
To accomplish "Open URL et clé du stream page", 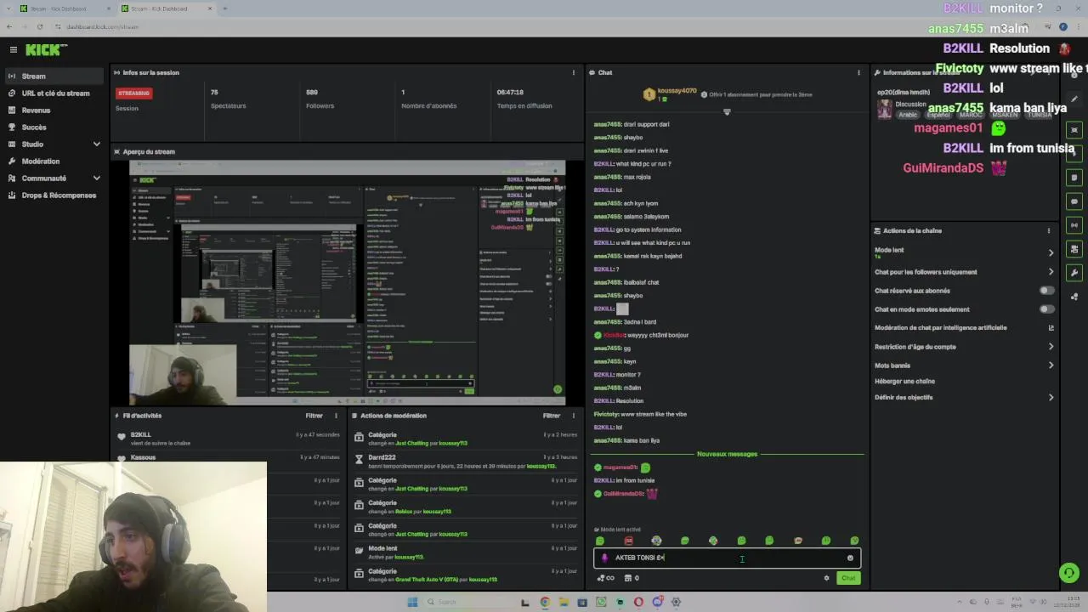I will pyautogui.click(x=55, y=93).
